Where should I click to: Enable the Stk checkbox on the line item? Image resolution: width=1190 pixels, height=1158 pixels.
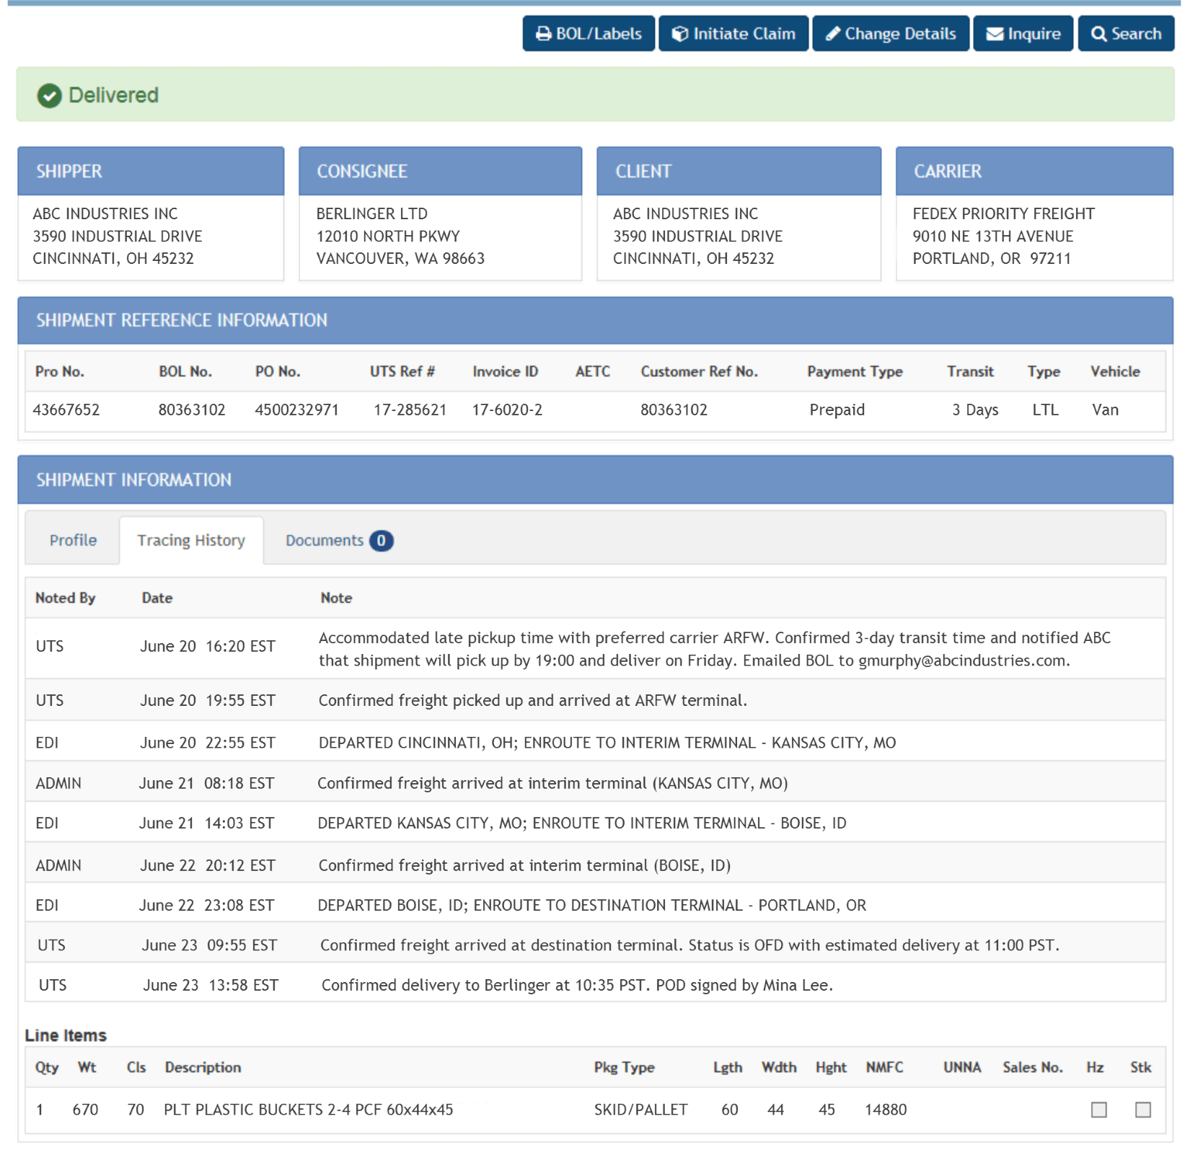coord(1142,1110)
